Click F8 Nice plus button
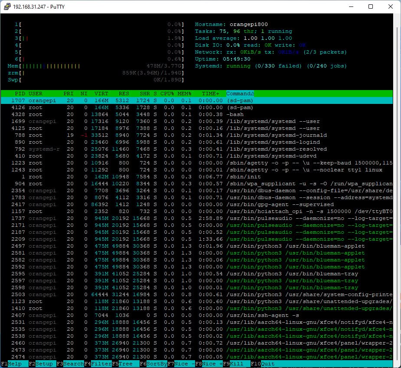401x368 pixels. tap(209, 364)
